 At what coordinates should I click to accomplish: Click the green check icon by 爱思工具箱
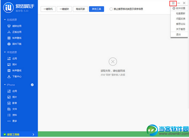click(x=5, y=134)
